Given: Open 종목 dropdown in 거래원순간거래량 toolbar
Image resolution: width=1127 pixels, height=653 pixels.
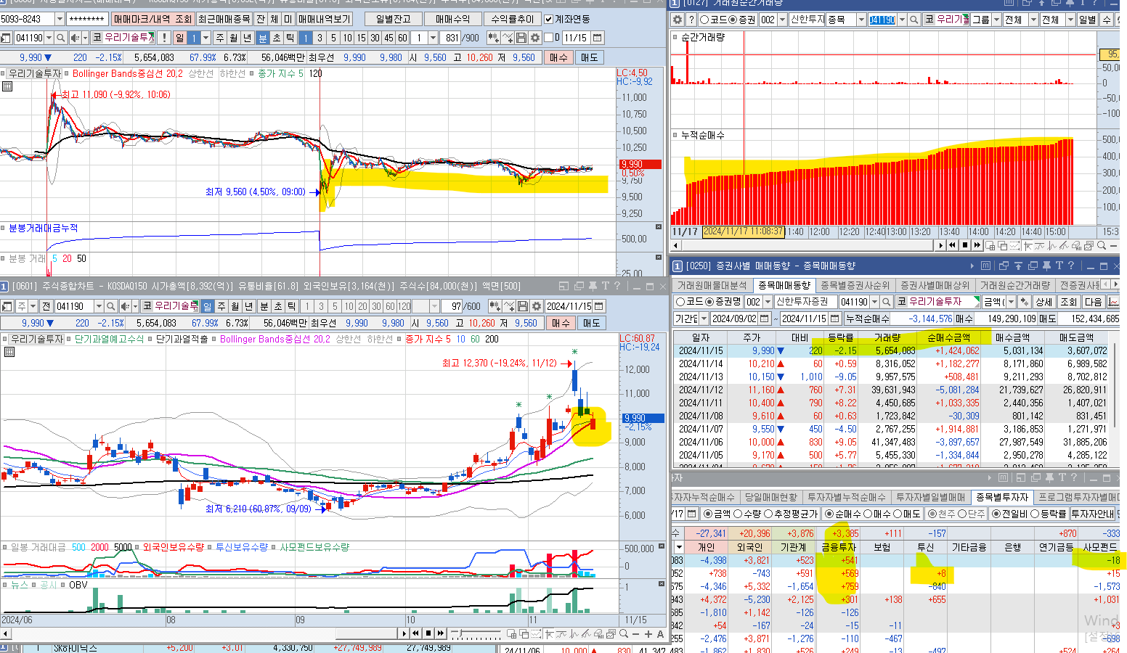Looking at the screenshot, I should pyautogui.click(x=861, y=20).
